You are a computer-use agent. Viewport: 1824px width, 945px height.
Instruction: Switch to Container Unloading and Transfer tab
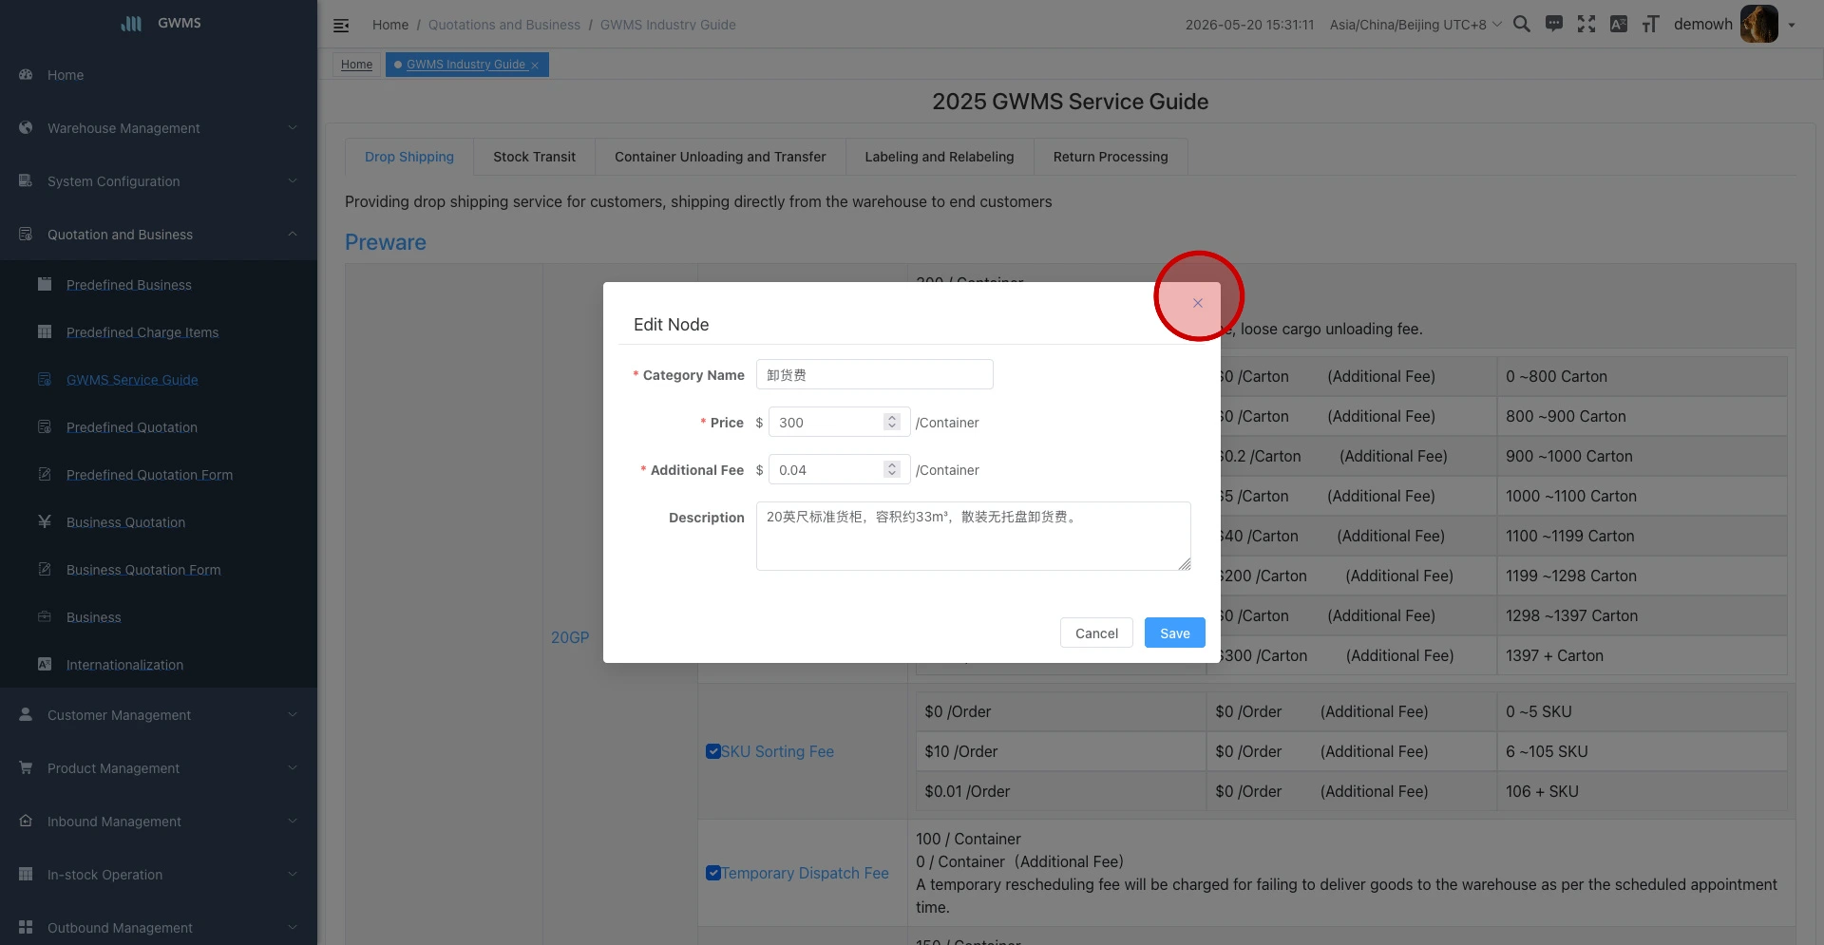pos(720,157)
